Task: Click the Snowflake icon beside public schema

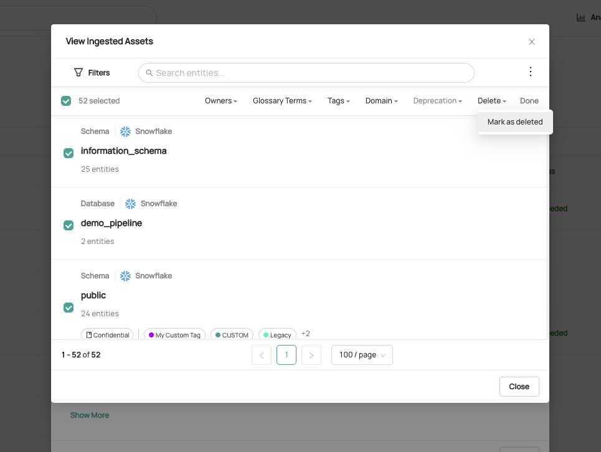Action: point(126,276)
